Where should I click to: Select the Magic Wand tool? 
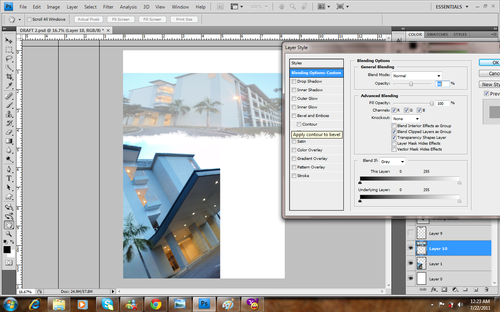(x=9, y=68)
